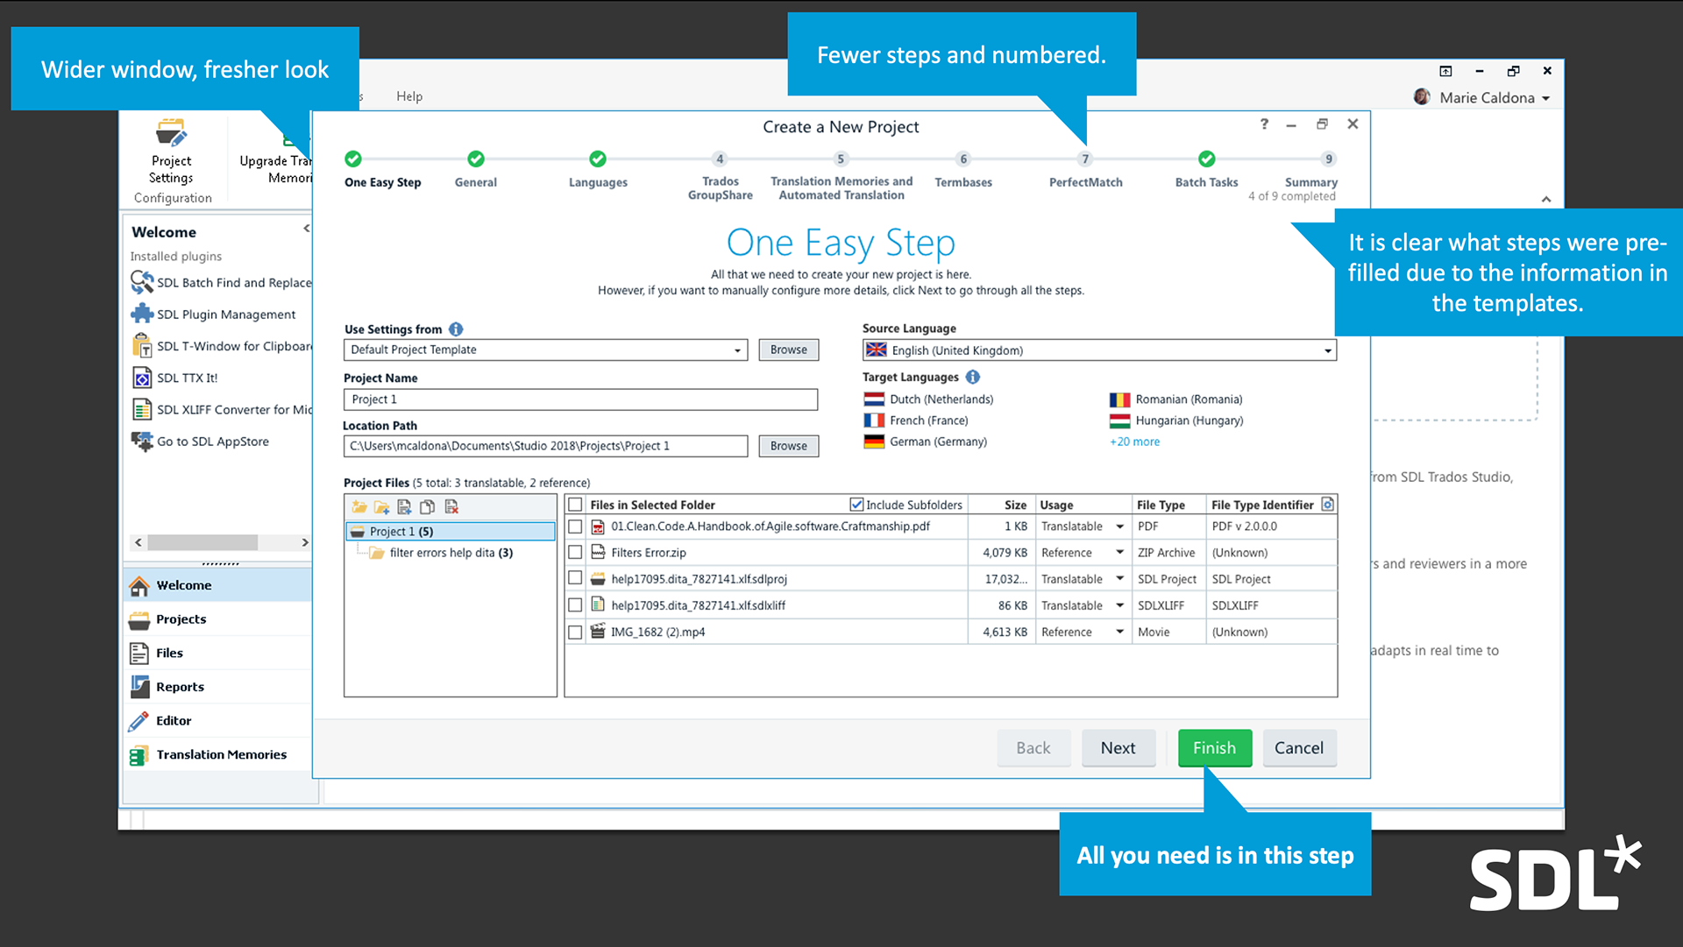Click the Project Name input field
The image size is (1683, 947).
[x=580, y=399]
